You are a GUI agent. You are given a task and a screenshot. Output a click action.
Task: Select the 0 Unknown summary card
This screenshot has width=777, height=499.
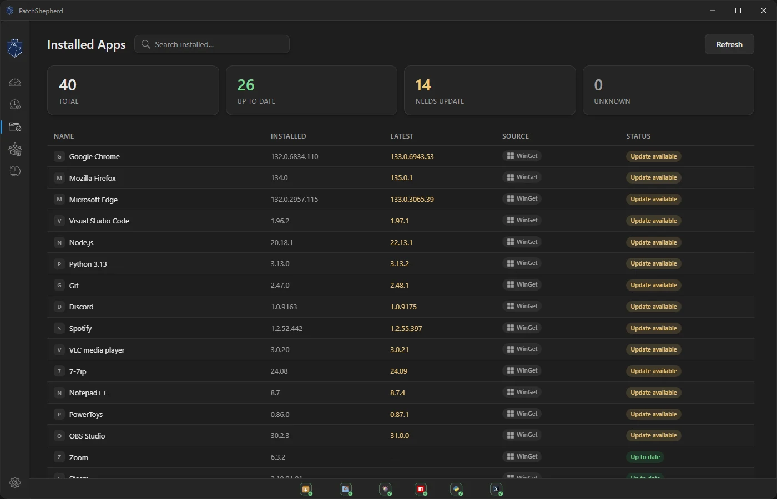pos(668,90)
